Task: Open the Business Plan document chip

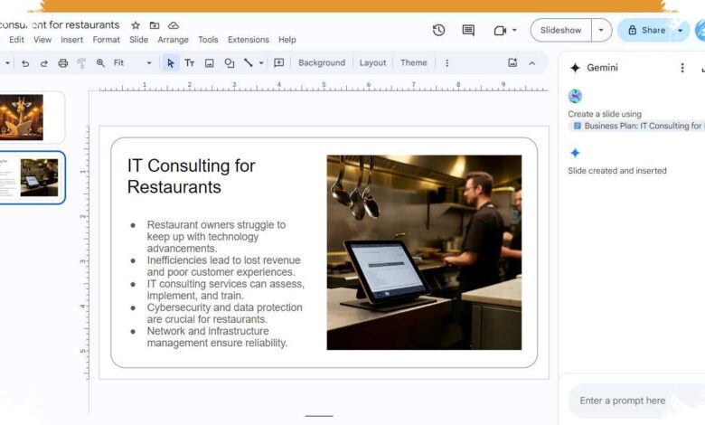Action: (636, 126)
